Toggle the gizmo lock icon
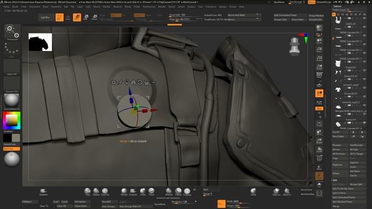This screenshot has width=372, height=209. coord(146,82)
